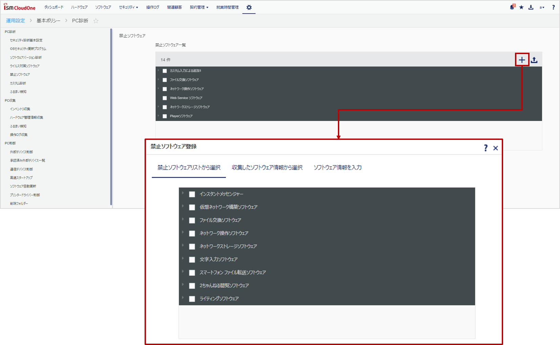560x345 pixels.
Task: Open the セキュリティ dropdown menu
Action: point(128,7)
